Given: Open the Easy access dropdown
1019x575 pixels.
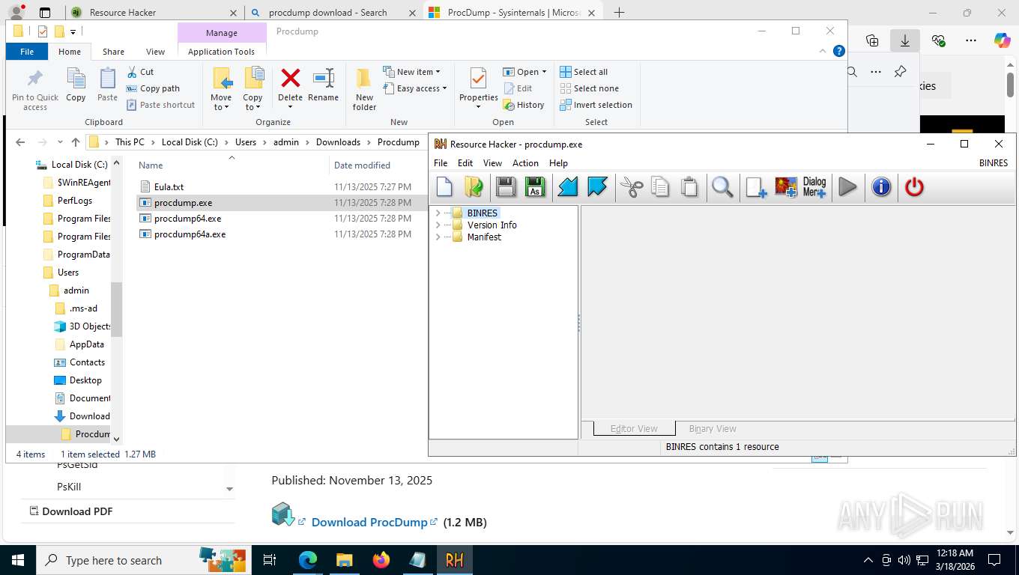Looking at the screenshot, I should [415, 88].
